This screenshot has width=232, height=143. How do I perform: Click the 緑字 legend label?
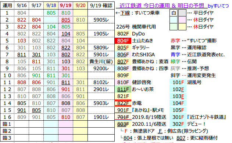click(175, 61)
